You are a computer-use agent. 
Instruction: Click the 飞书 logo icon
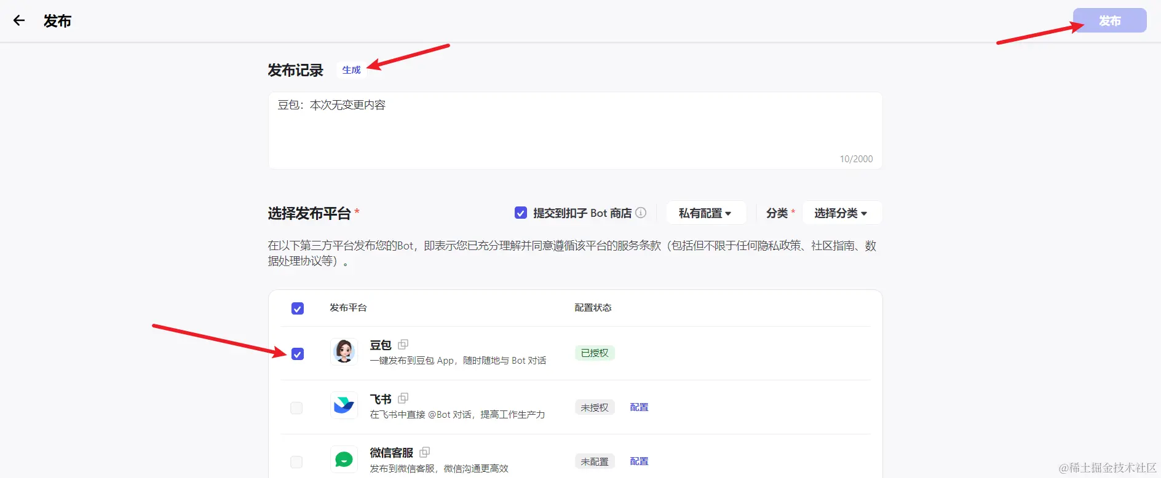click(344, 406)
